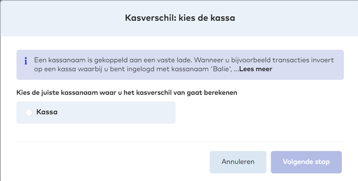Click the dialog title 'Kasverschil: kies de kassa'
The height and width of the screenshot is (181, 358).
coord(179,18)
